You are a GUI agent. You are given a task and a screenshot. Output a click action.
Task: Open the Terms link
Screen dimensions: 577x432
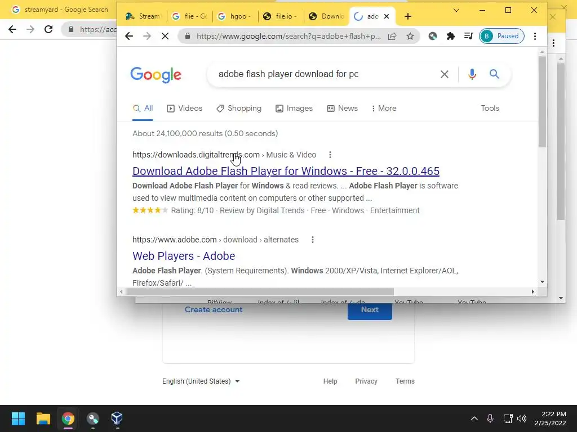[405, 381]
